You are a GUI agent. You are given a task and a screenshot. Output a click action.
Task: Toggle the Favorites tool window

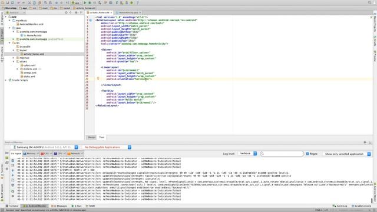pos(2,171)
